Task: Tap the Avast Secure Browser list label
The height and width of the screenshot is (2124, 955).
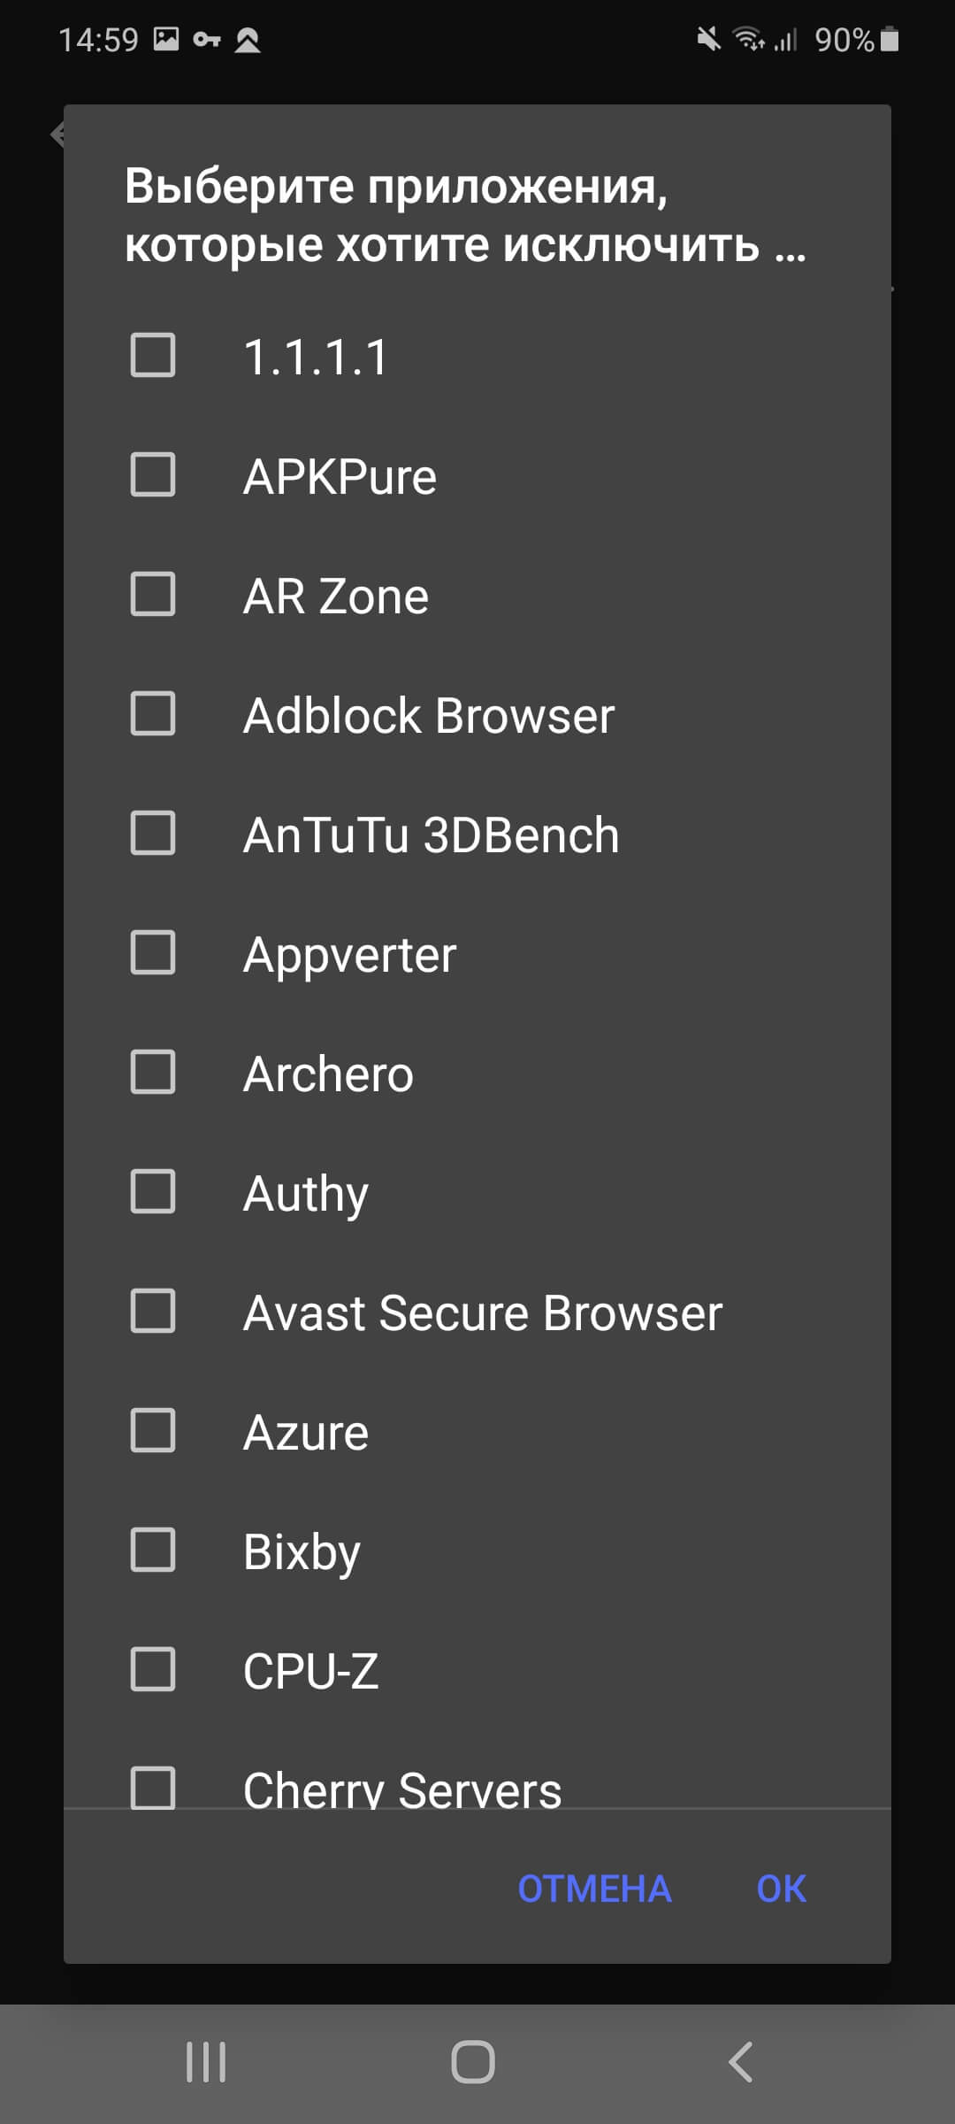Action: tap(483, 1312)
